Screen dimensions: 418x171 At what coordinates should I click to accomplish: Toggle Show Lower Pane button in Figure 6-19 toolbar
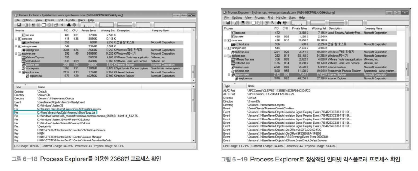254,23
